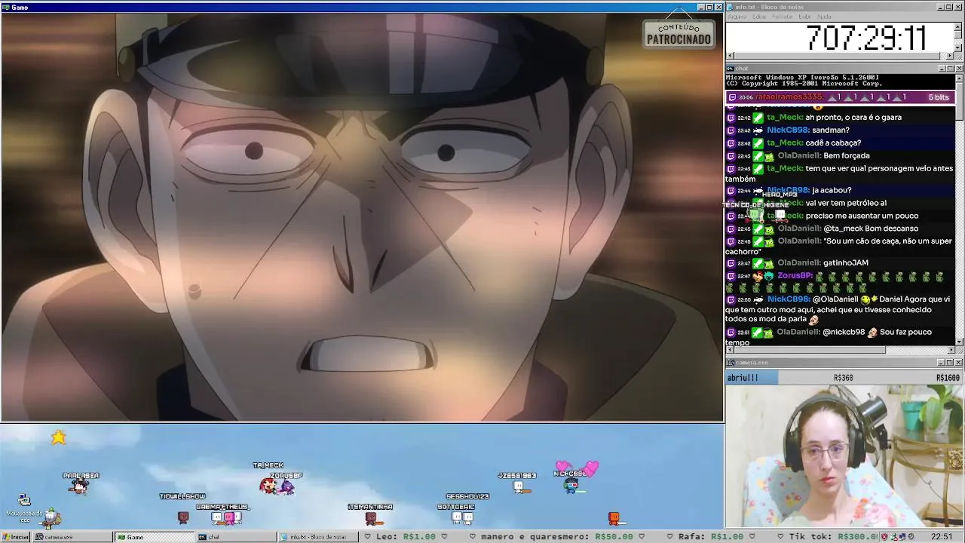This screenshot has width=965, height=543.
Task: Click the ZORUSBP purple avatar
Action: [286, 487]
